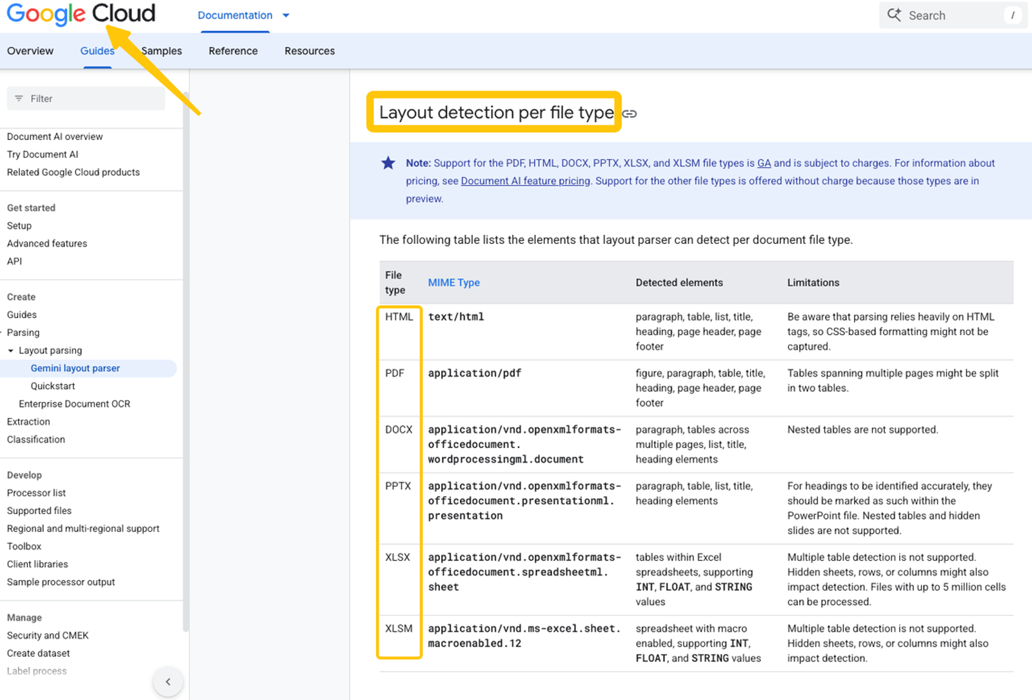Open Supported files page
This screenshot has width=1032, height=700.
(x=39, y=511)
